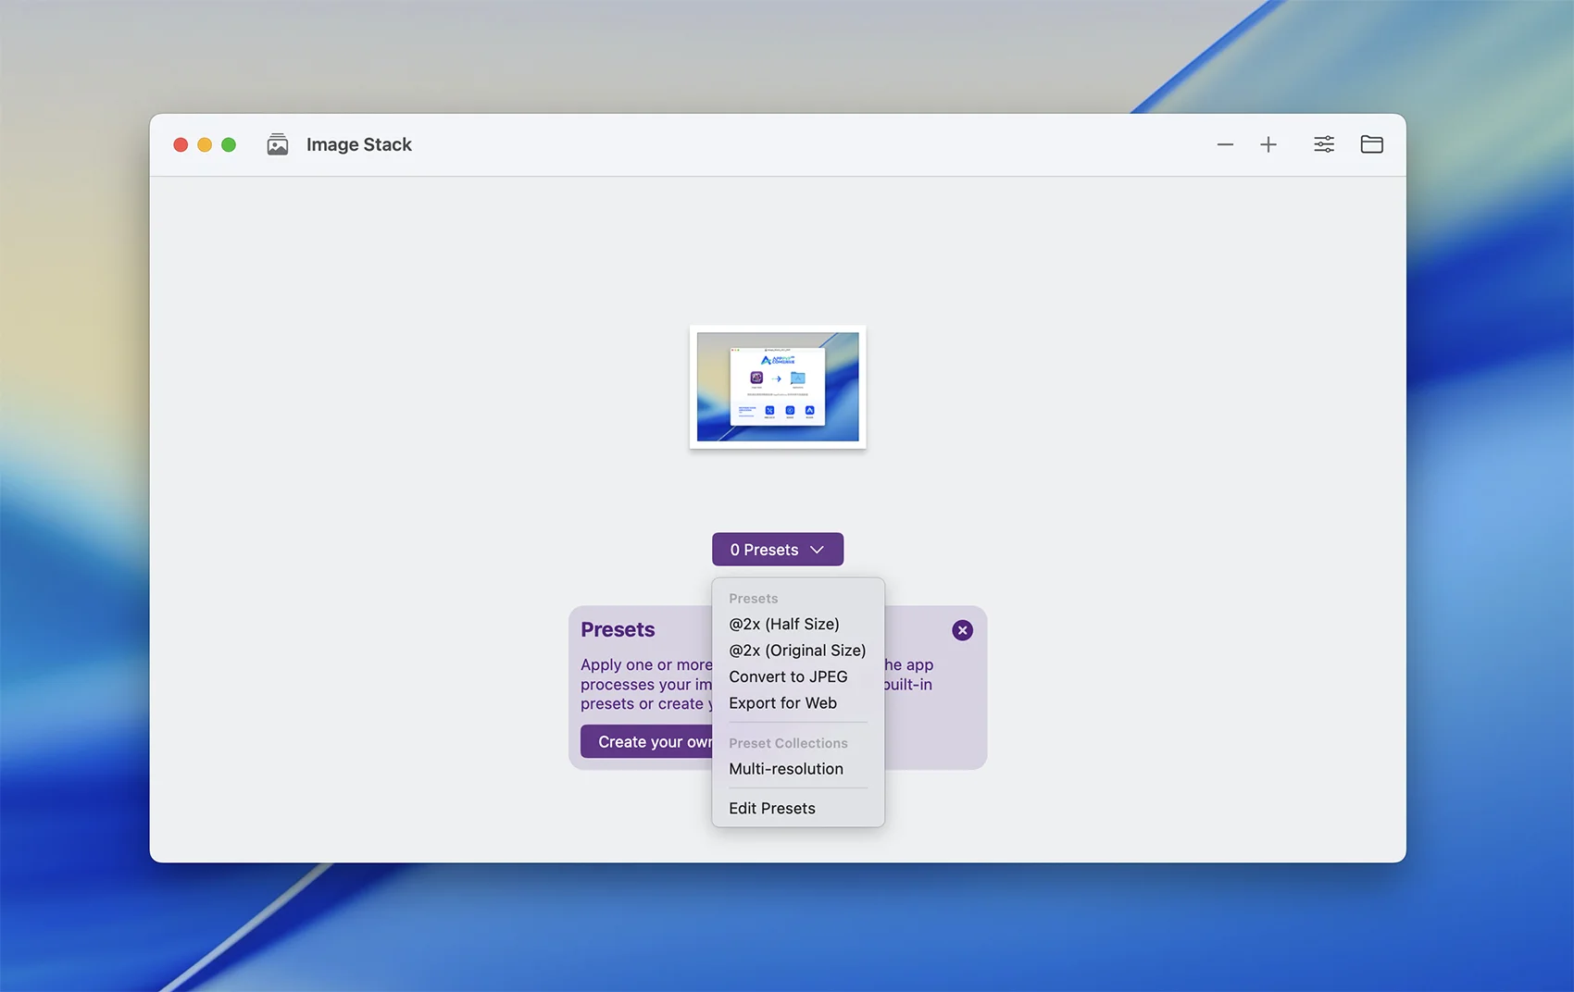
Task: Pick the Export for Web preset
Action: click(x=782, y=703)
